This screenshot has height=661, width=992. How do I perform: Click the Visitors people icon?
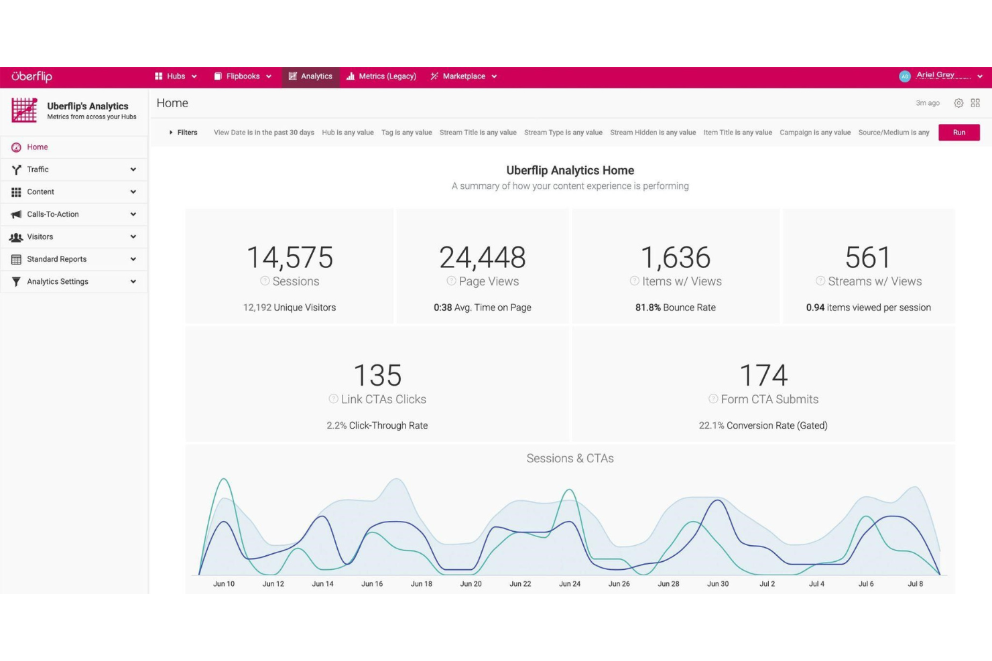pos(16,237)
